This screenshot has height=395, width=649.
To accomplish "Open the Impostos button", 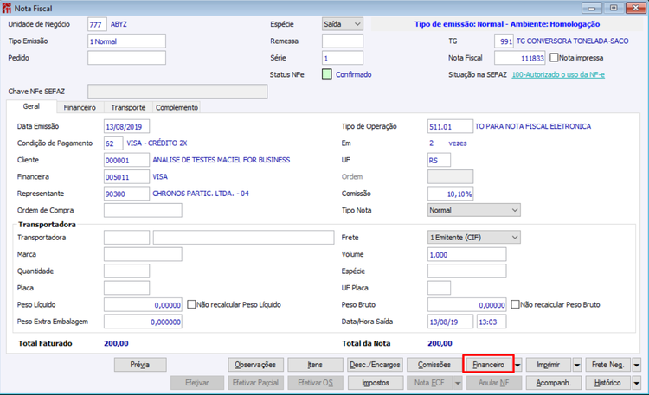I will point(376,383).
